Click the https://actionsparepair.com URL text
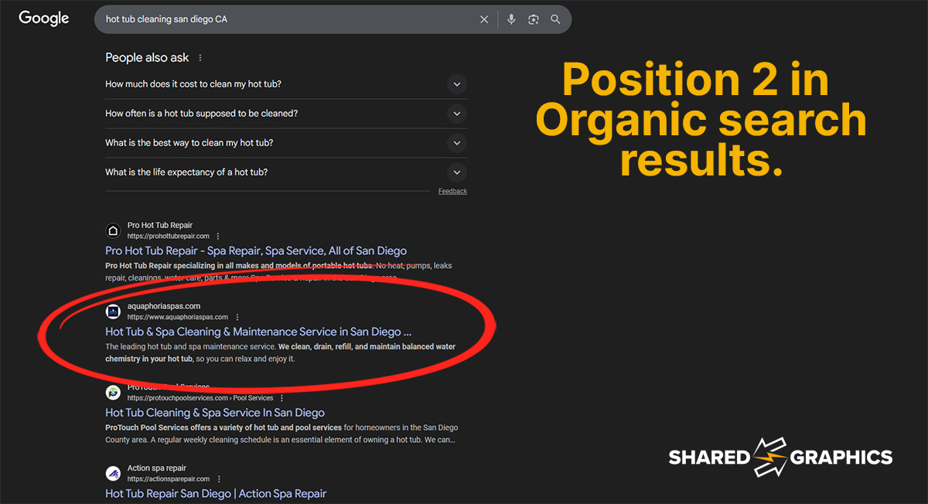 point(169,478)
